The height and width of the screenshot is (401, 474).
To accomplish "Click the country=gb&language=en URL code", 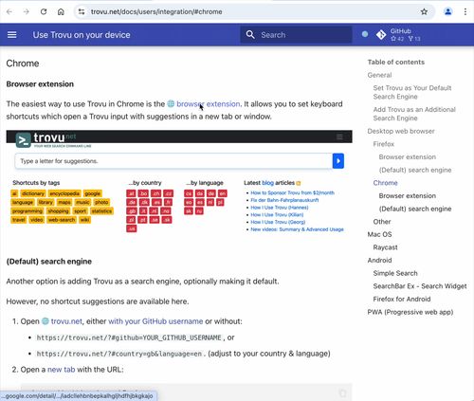I will tap(120, 354).
